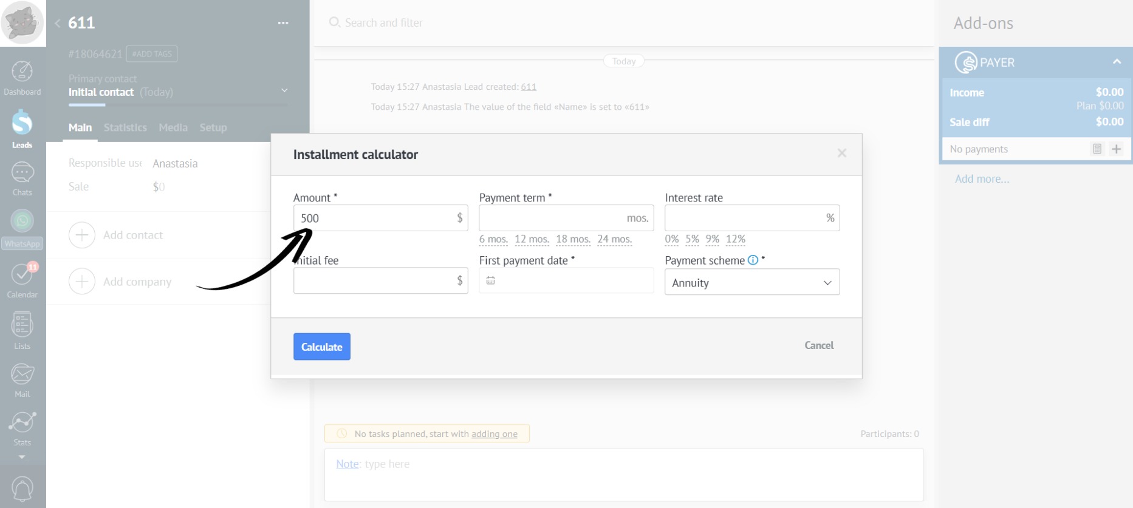Cancel the Installment calculator dialog
Screen dimensions: 1133x508
(x=818, y=345)
